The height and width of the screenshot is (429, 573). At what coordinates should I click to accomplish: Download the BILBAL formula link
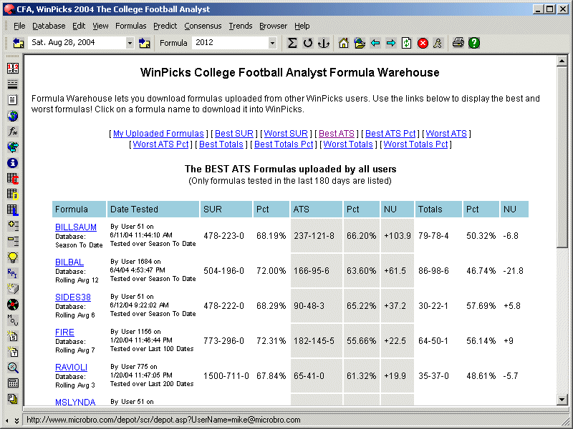tap(69, 262)
